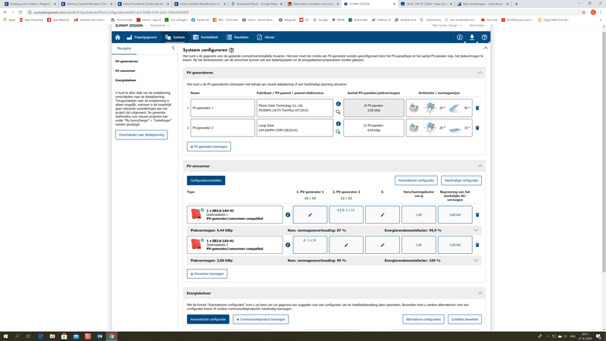
Task: Show info for Phono Solar panel
Action: pyautogui.click(x=338, y=104)
